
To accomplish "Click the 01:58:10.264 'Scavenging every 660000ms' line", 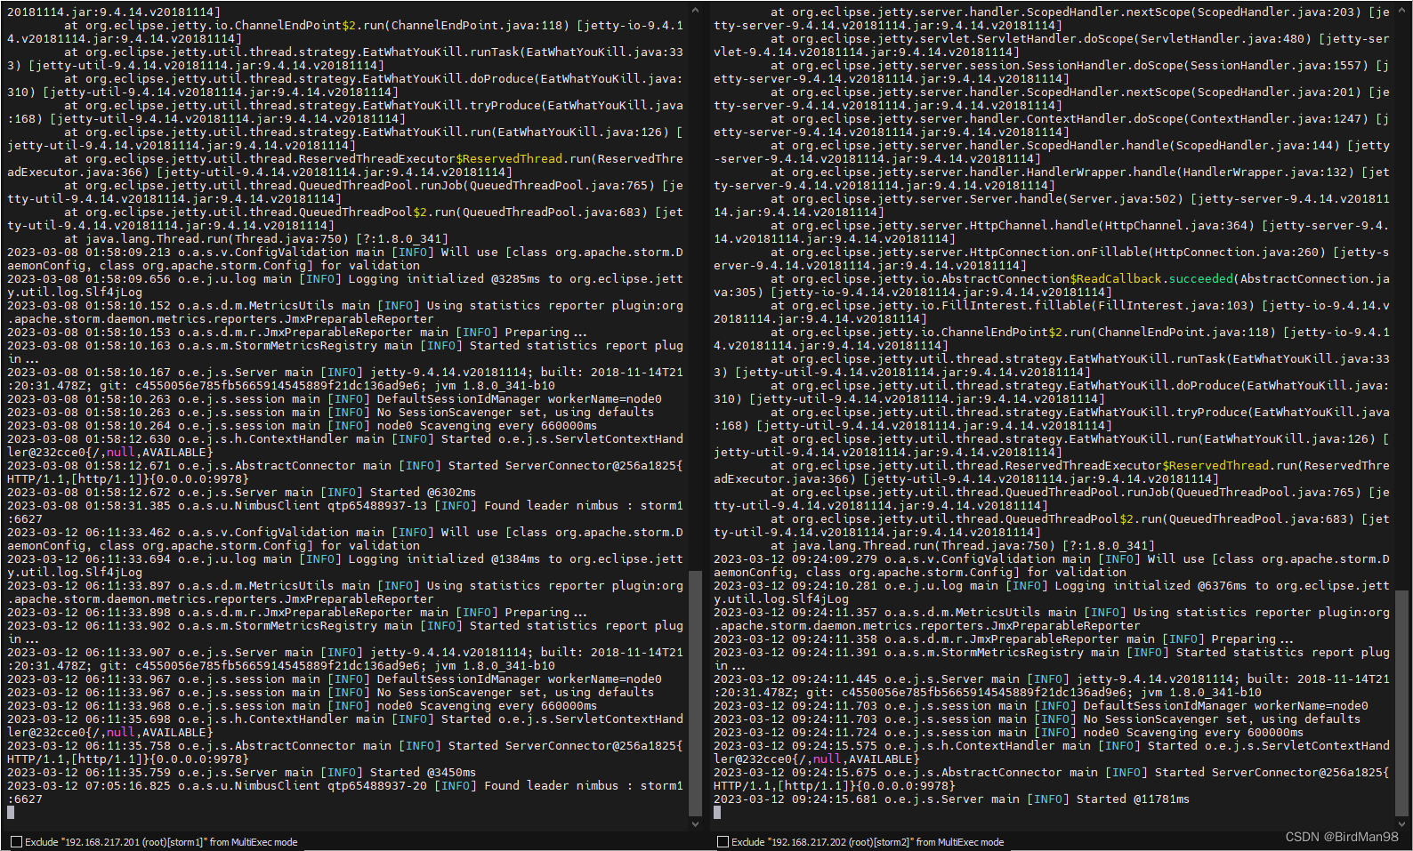I will [303, 425].
